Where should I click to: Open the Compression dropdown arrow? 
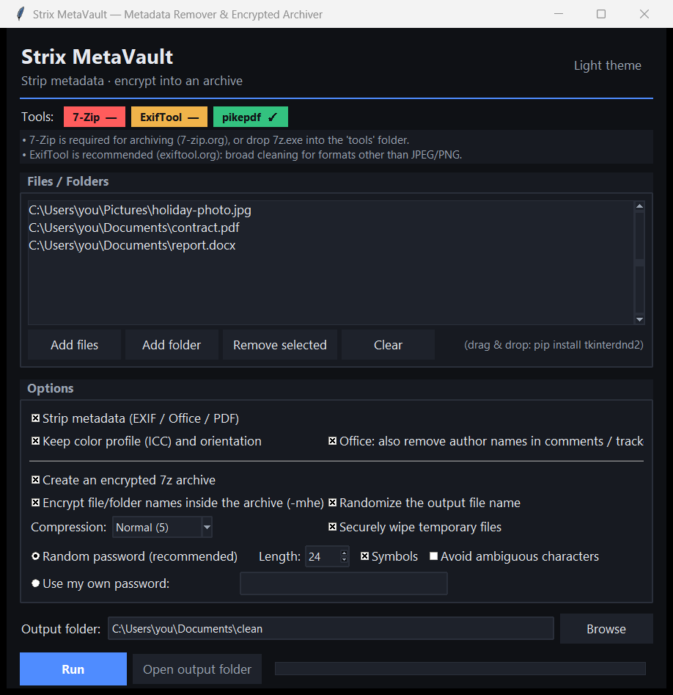tap(207, 528)
